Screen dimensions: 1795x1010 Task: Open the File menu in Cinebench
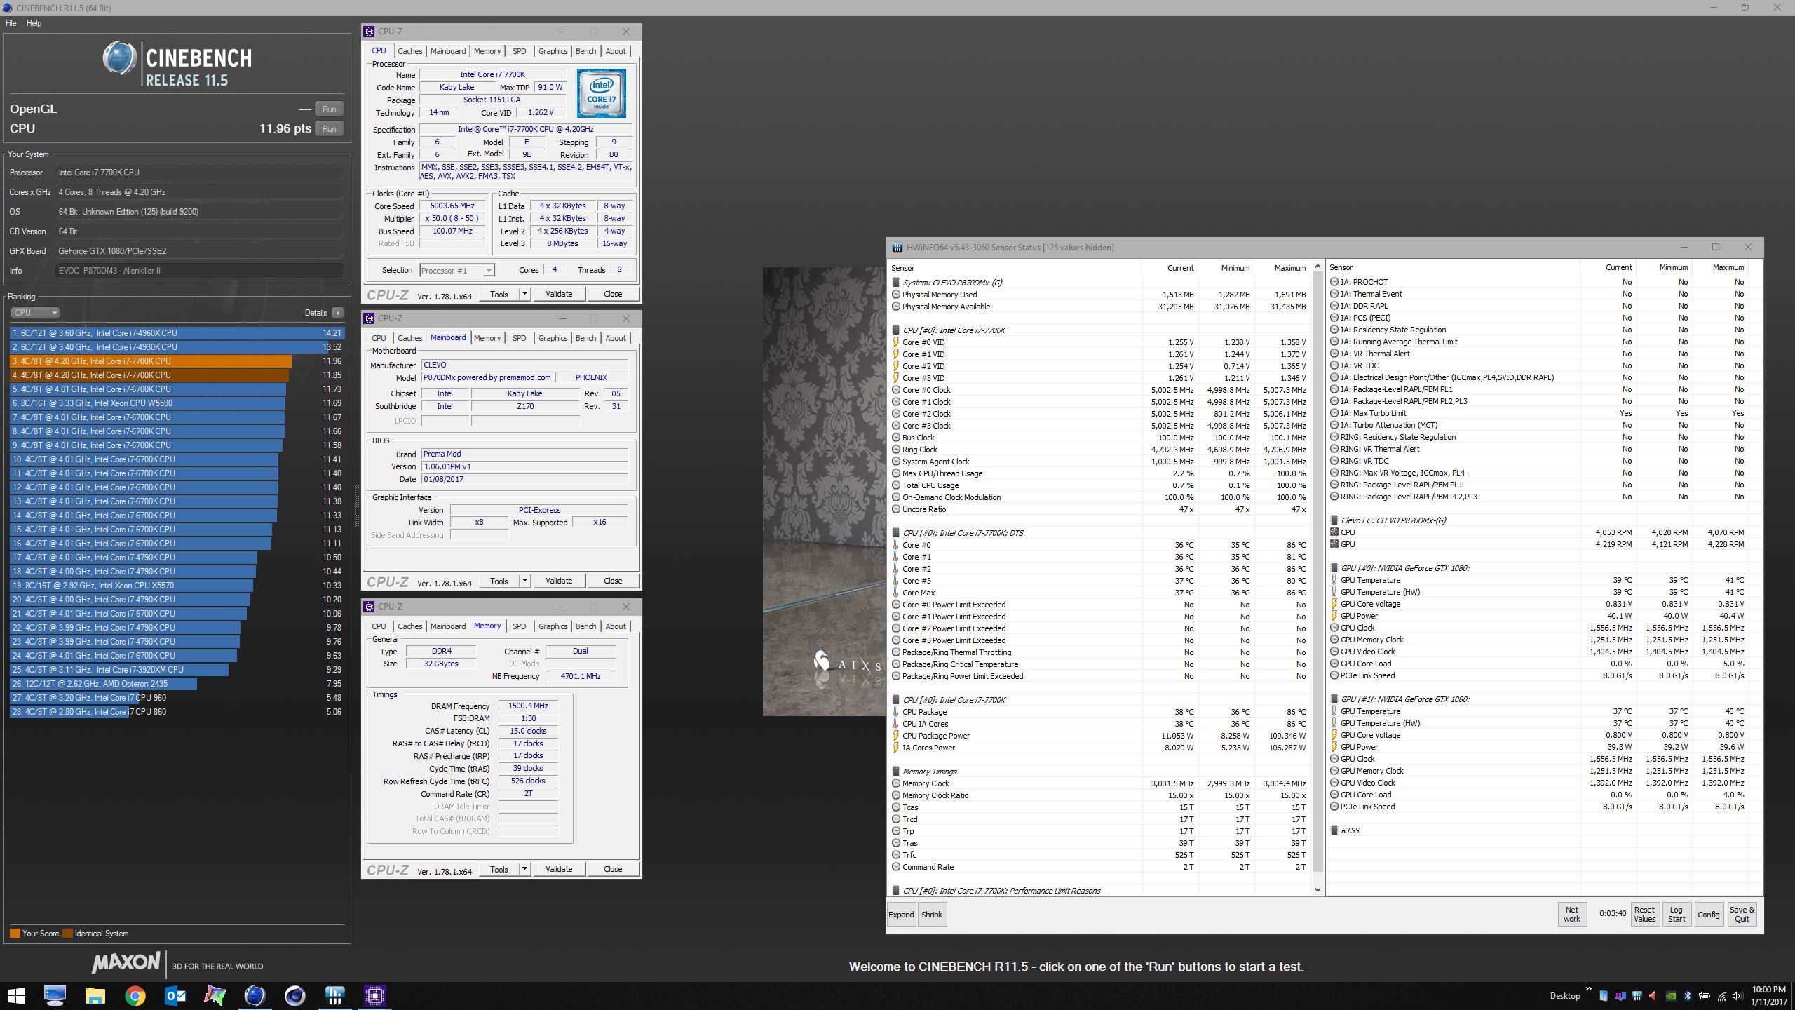tap(11, 23)
